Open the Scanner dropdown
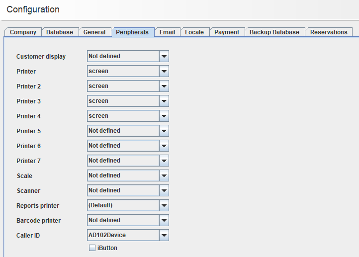Screen dimensions: 359x257 coord(164,190)
